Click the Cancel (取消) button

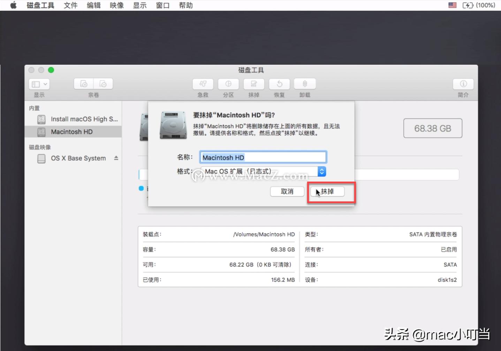(x=287, y=191)
